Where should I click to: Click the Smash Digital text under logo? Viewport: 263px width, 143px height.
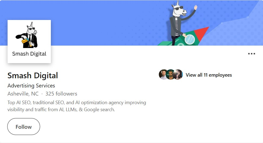click(29, 54)
